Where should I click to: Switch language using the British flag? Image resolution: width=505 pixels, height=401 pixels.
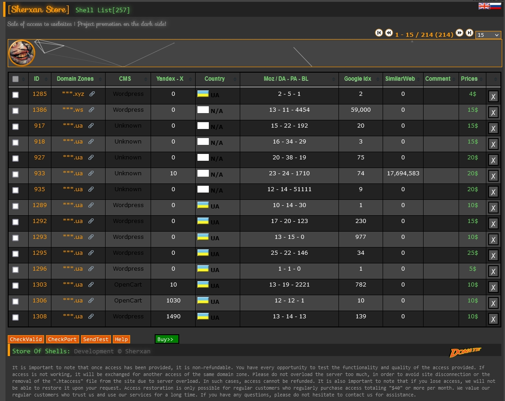484,6
